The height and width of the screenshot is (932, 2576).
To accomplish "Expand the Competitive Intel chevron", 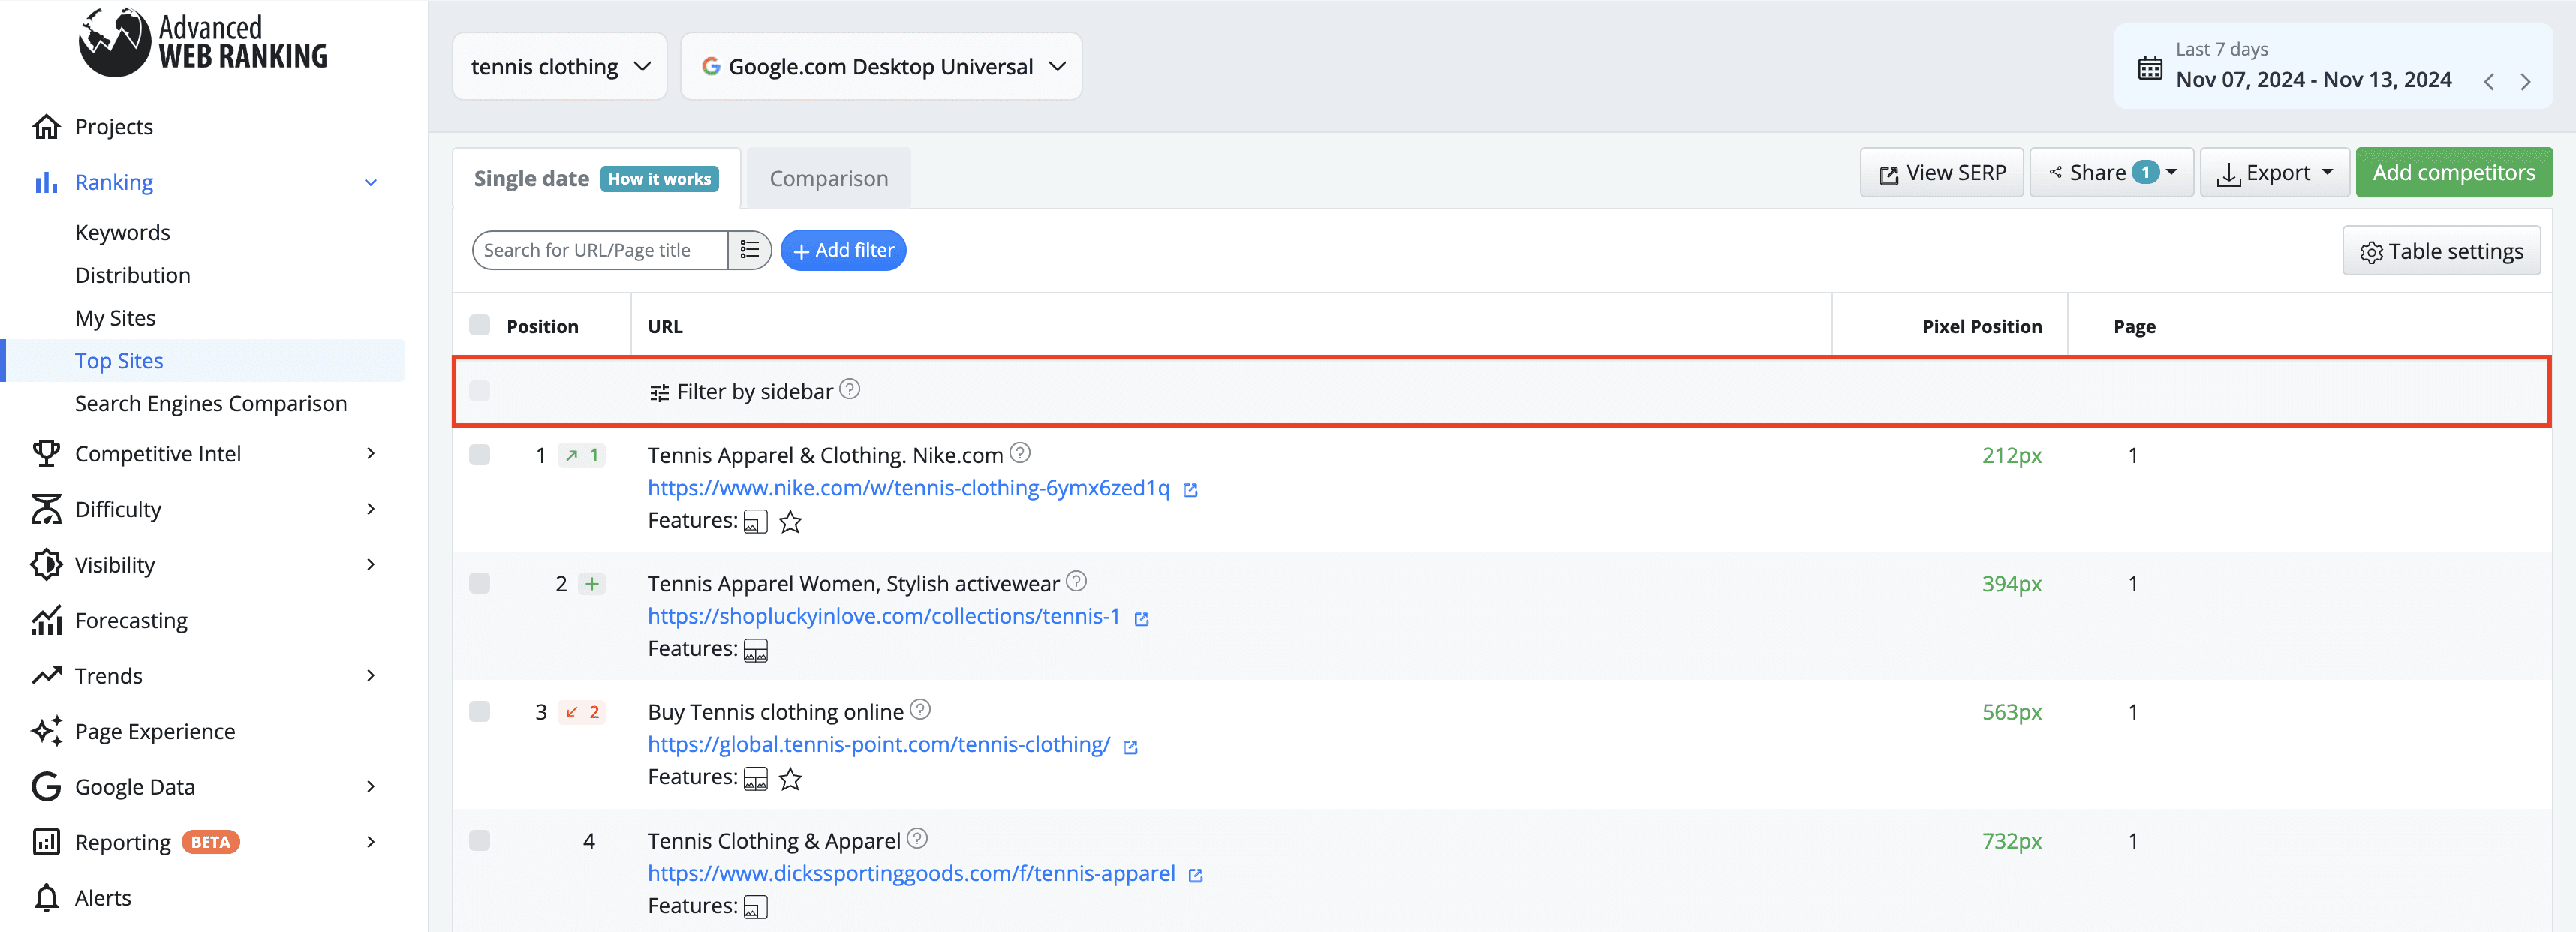I will 371,454.
